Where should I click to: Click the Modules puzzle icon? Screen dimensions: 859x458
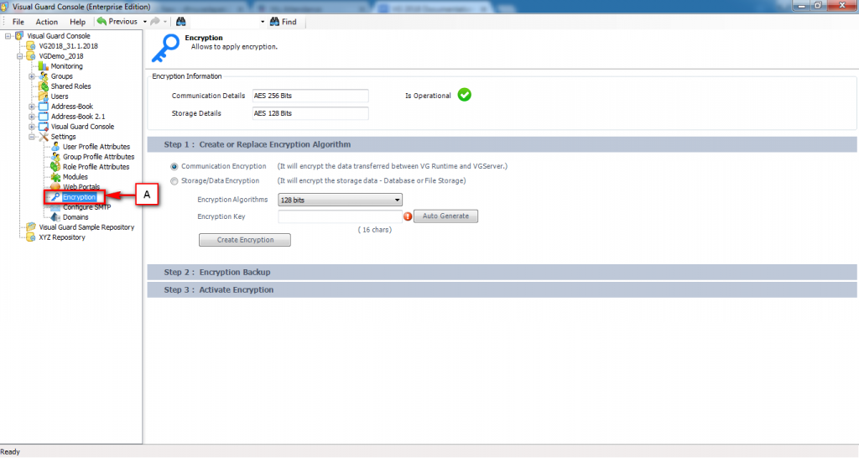click(56, 177)
